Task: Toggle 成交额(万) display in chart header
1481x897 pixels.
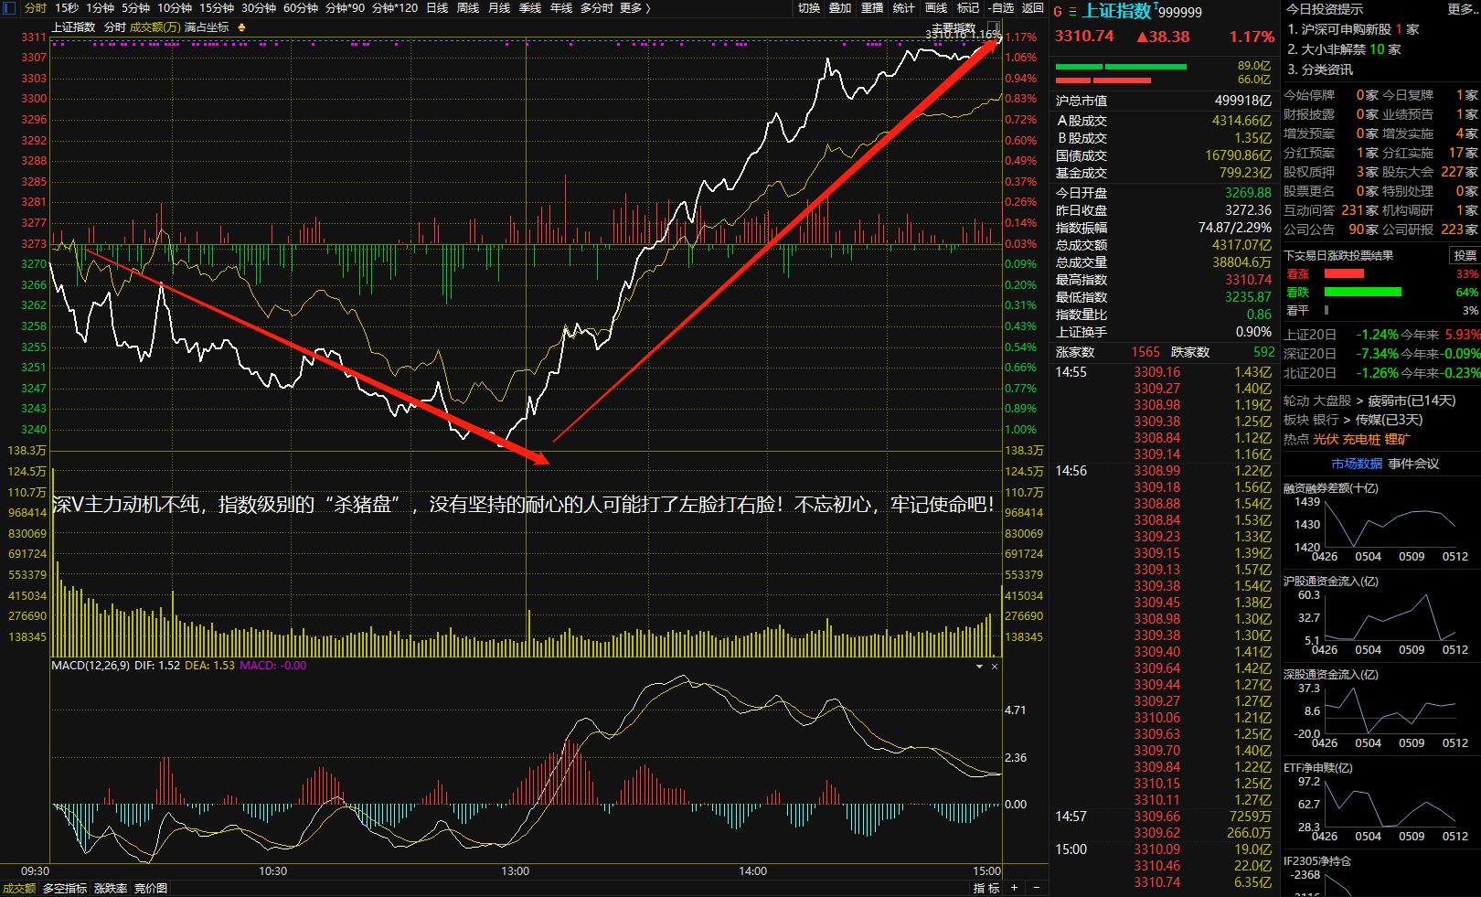Action: [x=154, y=27]
